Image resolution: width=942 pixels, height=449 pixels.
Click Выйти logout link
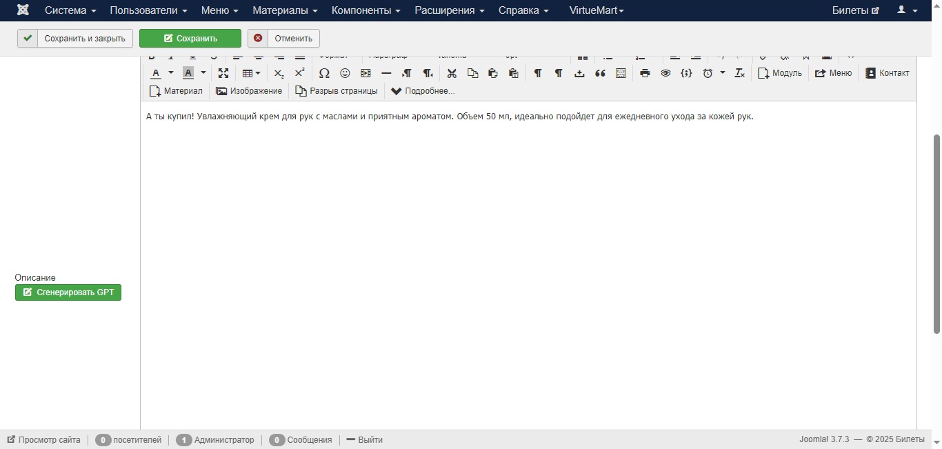coord(365,440)
